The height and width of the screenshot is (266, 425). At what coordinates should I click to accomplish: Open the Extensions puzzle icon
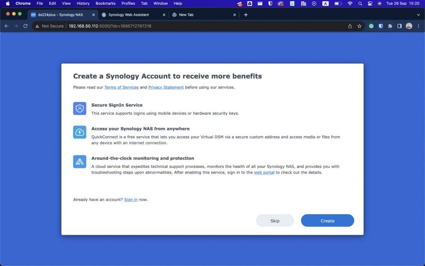point(390,26)
